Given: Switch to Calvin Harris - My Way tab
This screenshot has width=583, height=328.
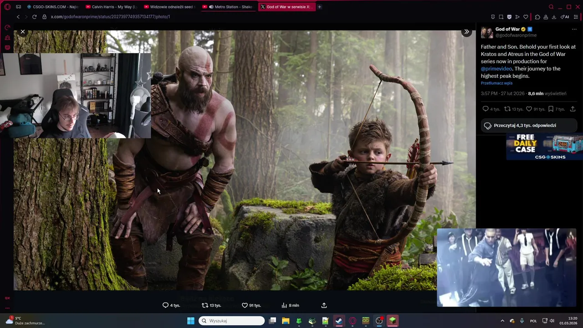Looking at the screenshot, I should pyautogui.click(x=111, y=7).
